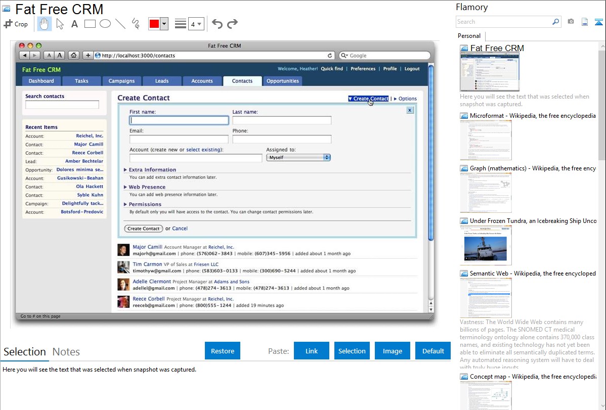Viewport: 606px width, 410px height.
Task: Activate the hand pan tool
Action: click(44, 24)
